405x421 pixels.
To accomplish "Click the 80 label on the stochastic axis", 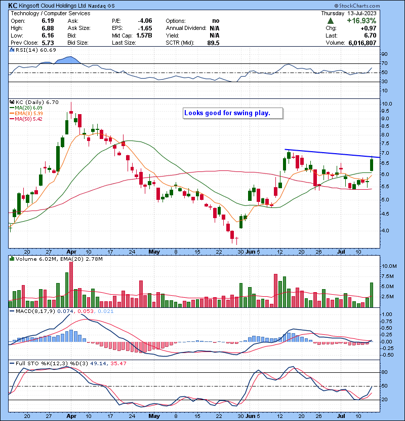I will click(384, 372).
